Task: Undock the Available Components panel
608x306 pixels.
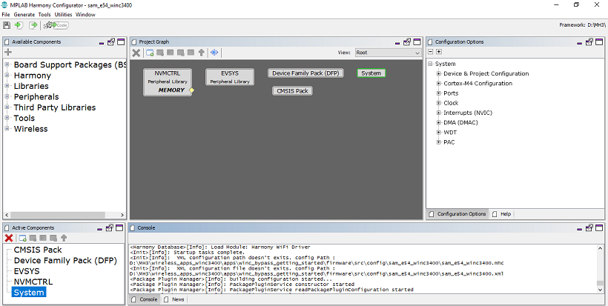Action: coord(111,41)
